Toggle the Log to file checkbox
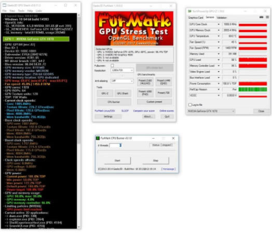This screenshot has width=272, height=235. coord(190,105)
